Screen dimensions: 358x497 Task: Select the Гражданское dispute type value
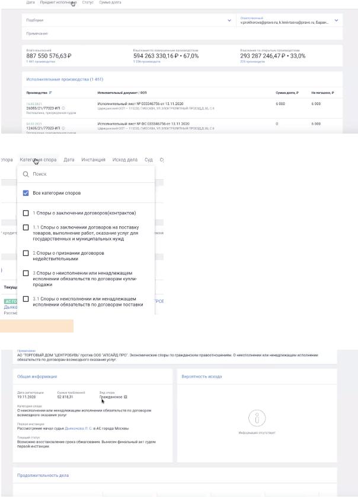(111, 397)
